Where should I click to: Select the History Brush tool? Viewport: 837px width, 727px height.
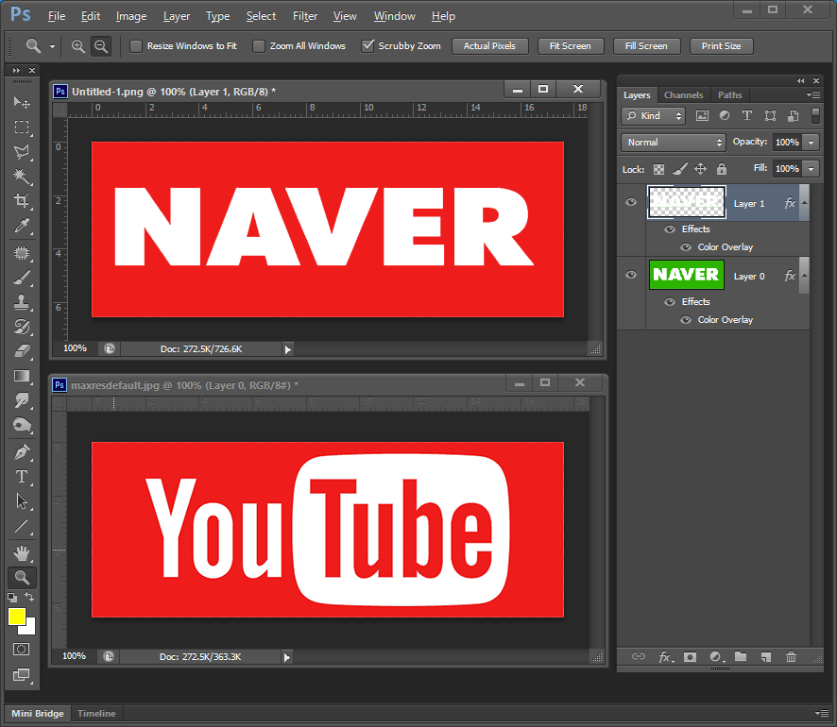click(22, 327)
